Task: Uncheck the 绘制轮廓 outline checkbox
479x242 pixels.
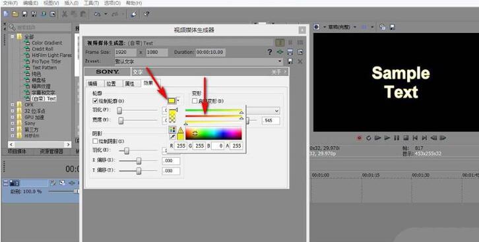Action: click(x=95, y=101)
